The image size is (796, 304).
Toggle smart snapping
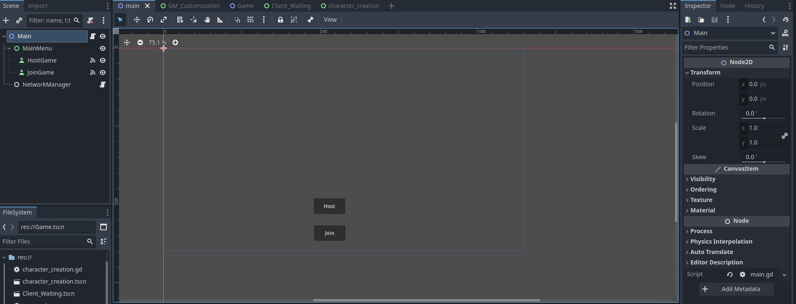[x=237, y=20]
